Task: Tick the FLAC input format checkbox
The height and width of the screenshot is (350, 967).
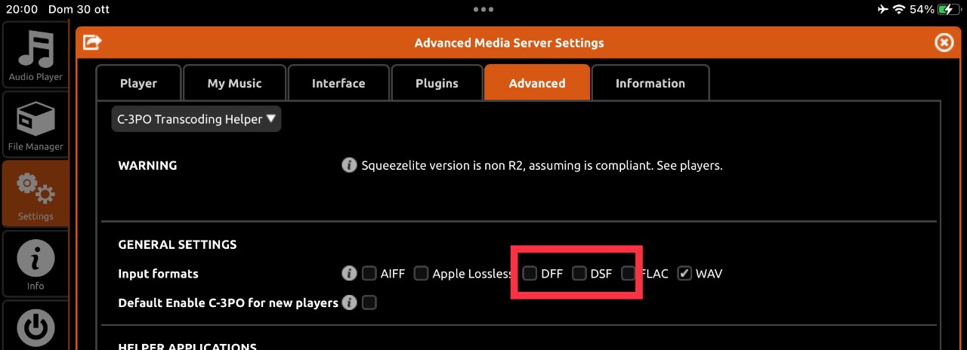Action: coord(629,273)
